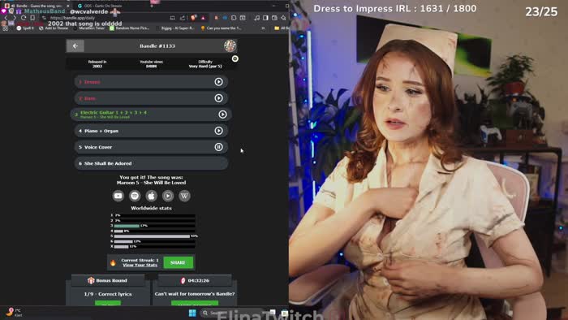Play the Electric Guitar track
The height and width of the screenshot is (320, 568).
(222, 115)
